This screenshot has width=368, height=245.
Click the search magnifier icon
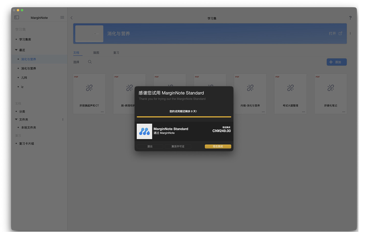click(x=90, y=62)
